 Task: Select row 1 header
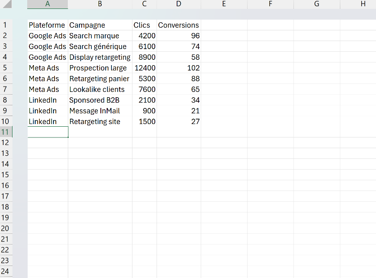coord(6,25)
